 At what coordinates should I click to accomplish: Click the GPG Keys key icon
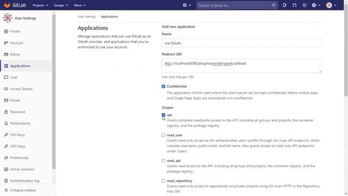coord(6,146)
